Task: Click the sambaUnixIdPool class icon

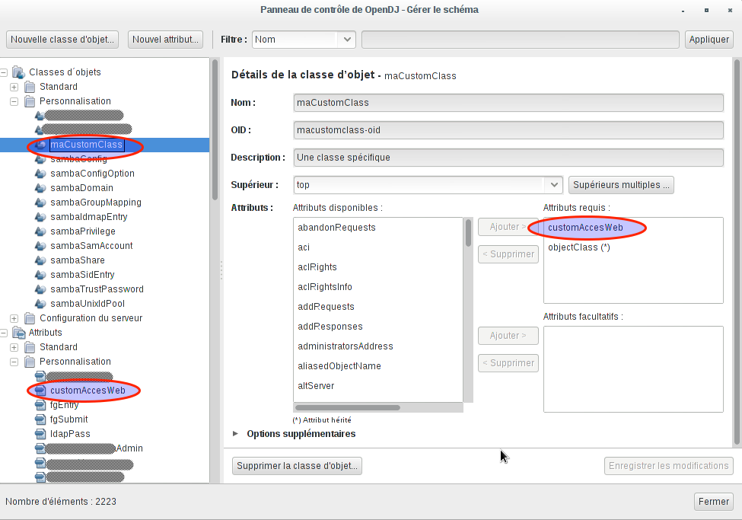Action: point(40,304)
